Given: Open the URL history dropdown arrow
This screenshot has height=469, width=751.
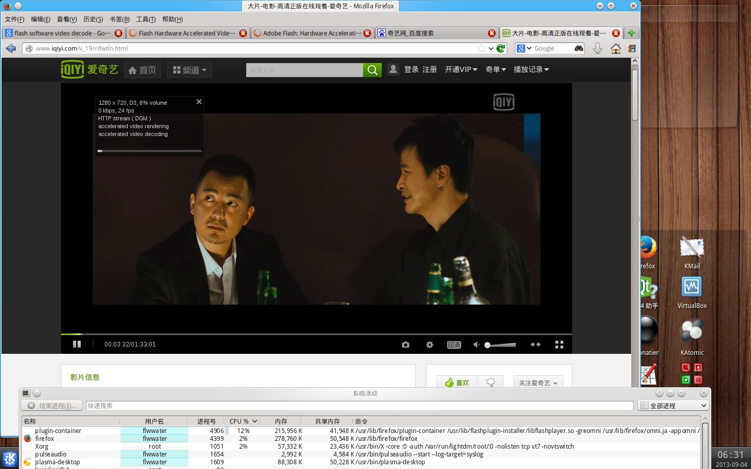Looking at the screenshot, I should click(x=491, y=48).
